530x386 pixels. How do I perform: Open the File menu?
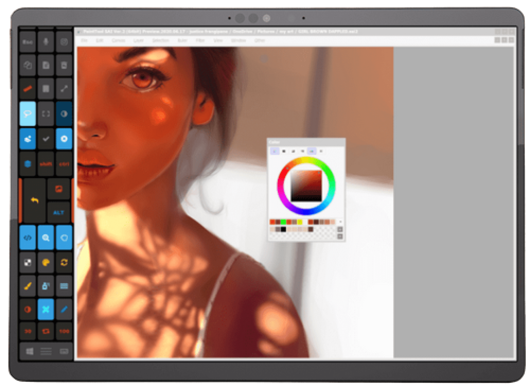pyautogui.click(x=84, y=40)
